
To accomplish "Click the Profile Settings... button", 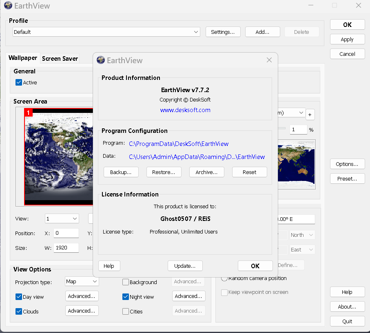I will tap(223, 32).
